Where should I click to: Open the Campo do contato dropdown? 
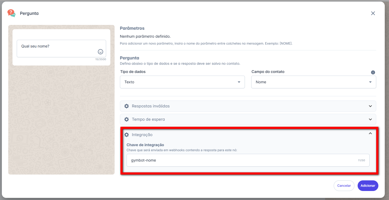coord(313,82)
